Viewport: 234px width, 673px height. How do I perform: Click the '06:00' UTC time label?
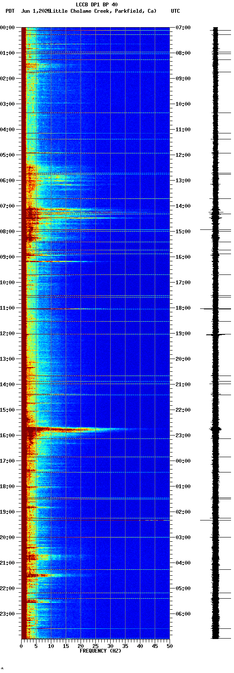[x=183, y=614]
